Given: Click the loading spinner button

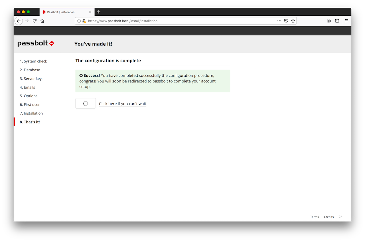Looking at the screenshot, I should [86, 104].
